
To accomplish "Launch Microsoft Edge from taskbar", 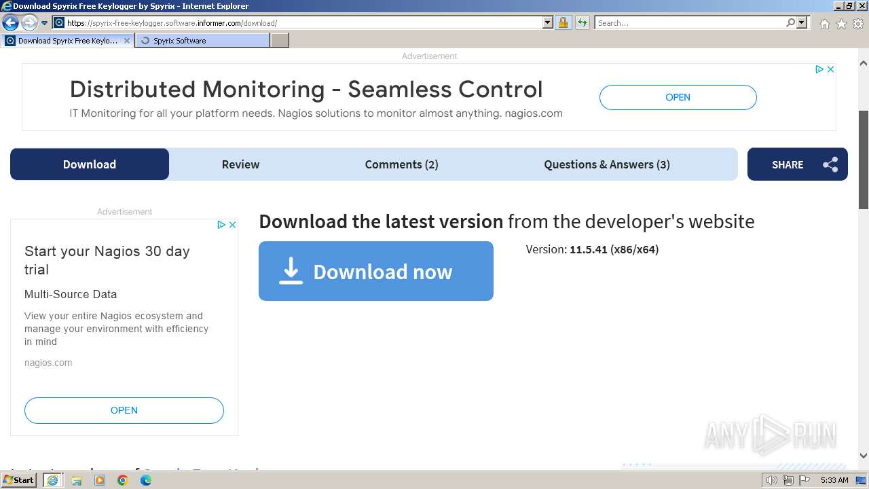I will [146, 480].
